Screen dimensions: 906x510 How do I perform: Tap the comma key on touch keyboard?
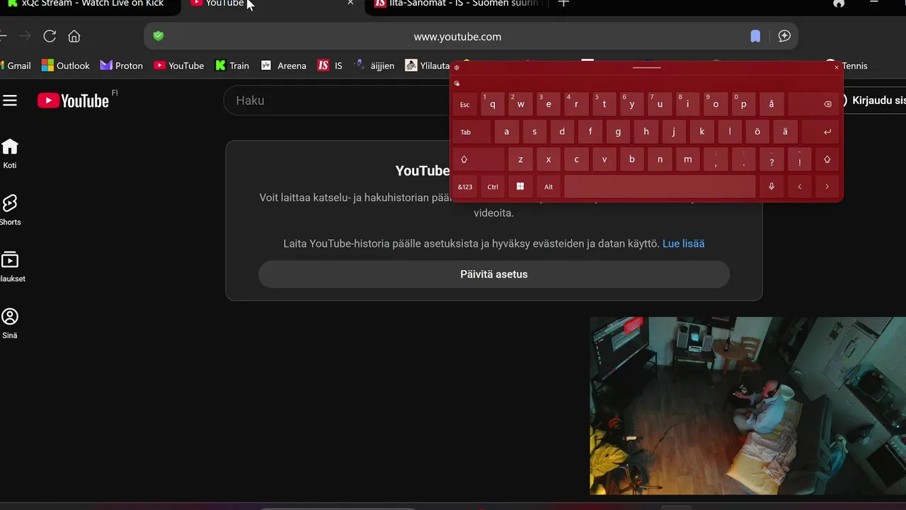(x=716, y=159)
